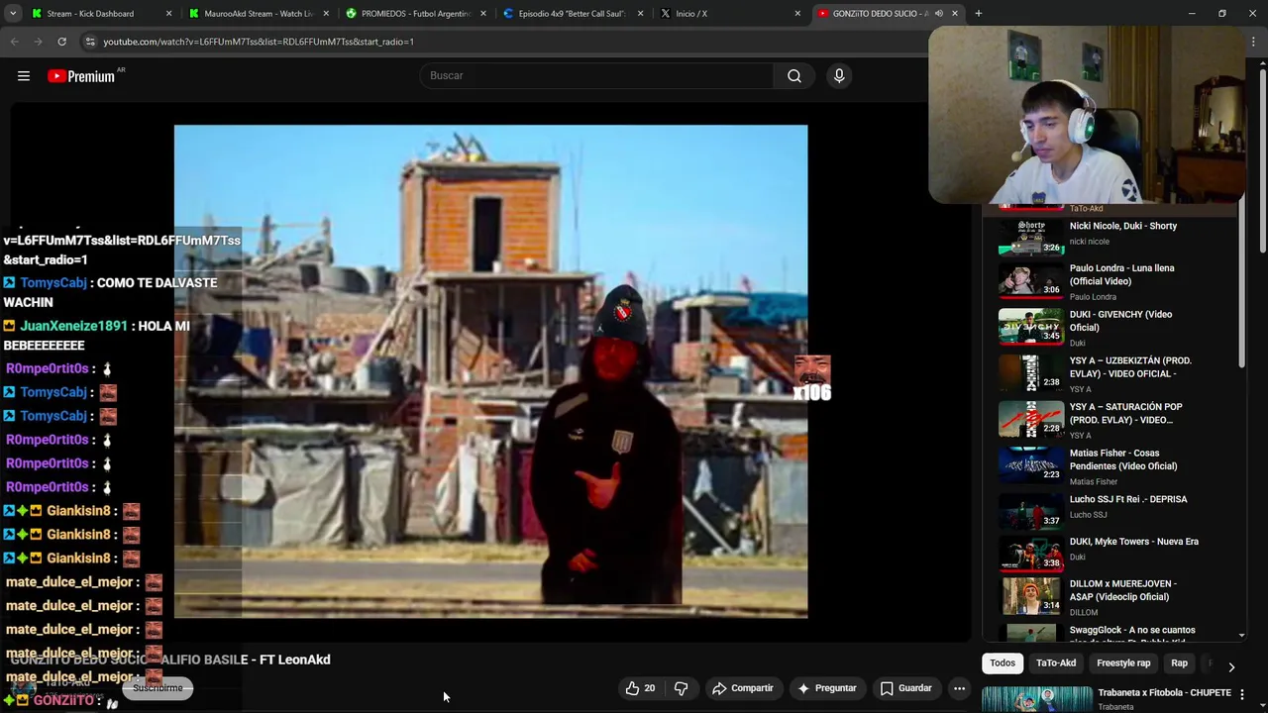Go back with browser back arrow
The image size is (1268, 713).
pyautogui.click(x=15, y=42)
